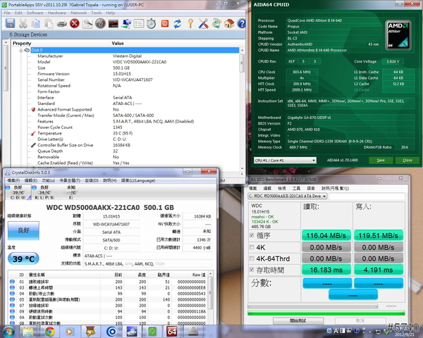Screen dimensions: 423x338
Task: Click the scissors Cut icon in SIW toolbar
Action: [x=22, y=23]
